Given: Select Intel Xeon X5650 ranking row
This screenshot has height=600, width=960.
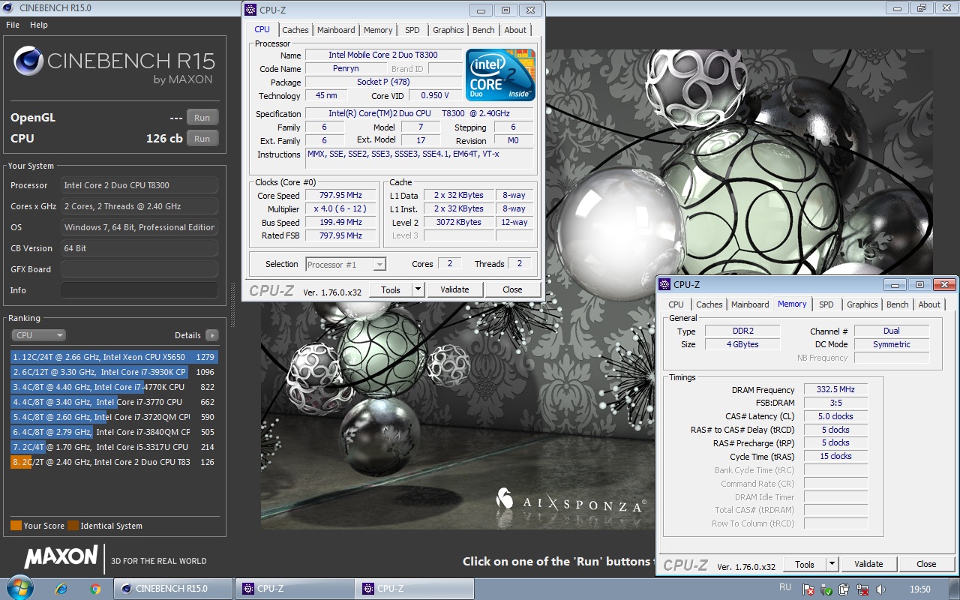Looking at the screenshot, I should tap(114, 357).
